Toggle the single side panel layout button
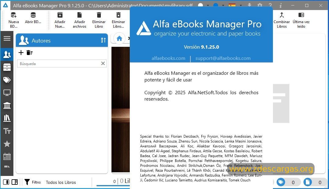Screen dimensions: 329x189 point(6,182)
